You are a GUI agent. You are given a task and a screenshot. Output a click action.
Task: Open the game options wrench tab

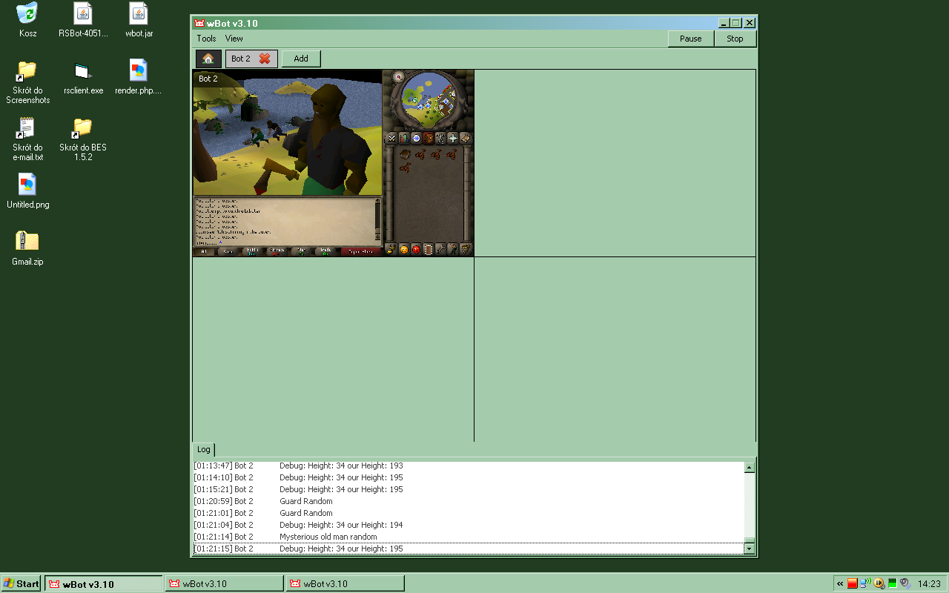[x=440, y=250]
